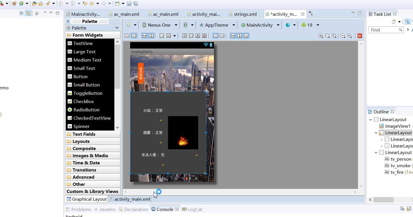Click the zoom to fit icon
Viewport: 413px width, 217px height.
pyautogui.click(x=327, y=36)
